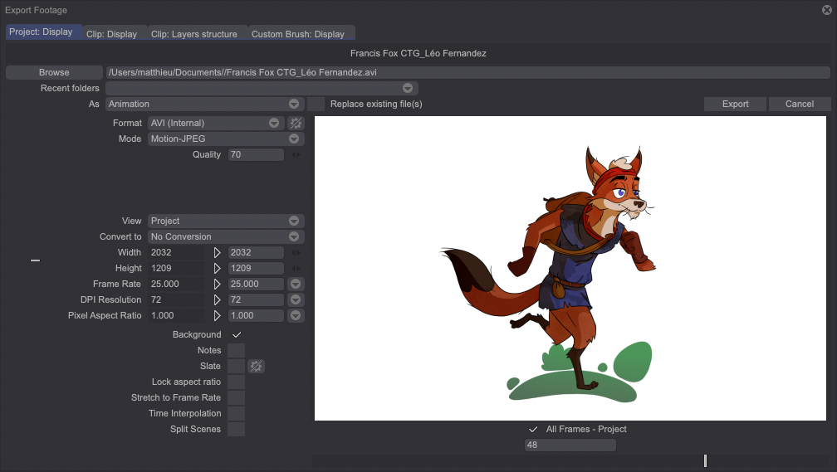The image size is (837, 472).
Task: Click the fox animation preview image
Action: [570, 268]
